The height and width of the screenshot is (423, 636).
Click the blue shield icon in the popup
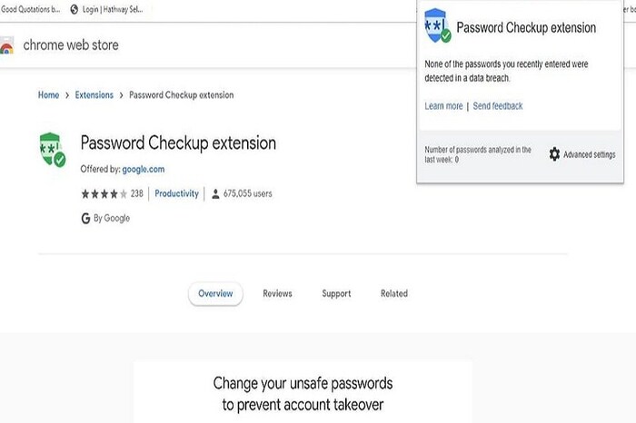pos(438,31)
